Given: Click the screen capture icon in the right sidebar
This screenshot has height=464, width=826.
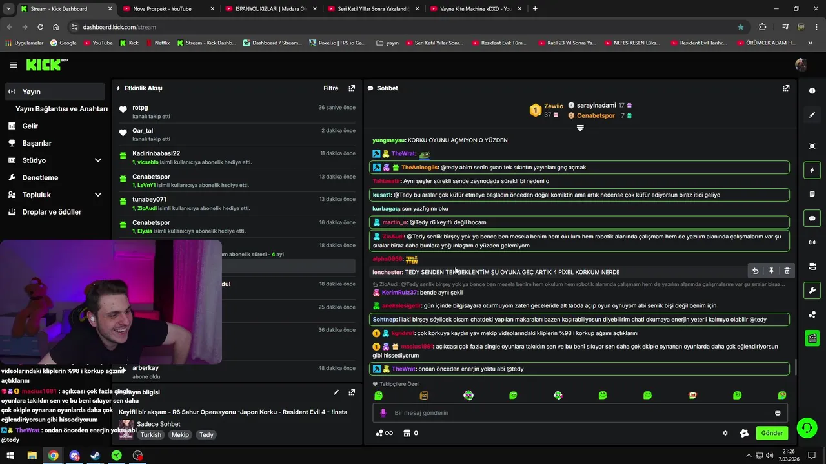Looking at the screenshot, I should (x=812, y=146).
